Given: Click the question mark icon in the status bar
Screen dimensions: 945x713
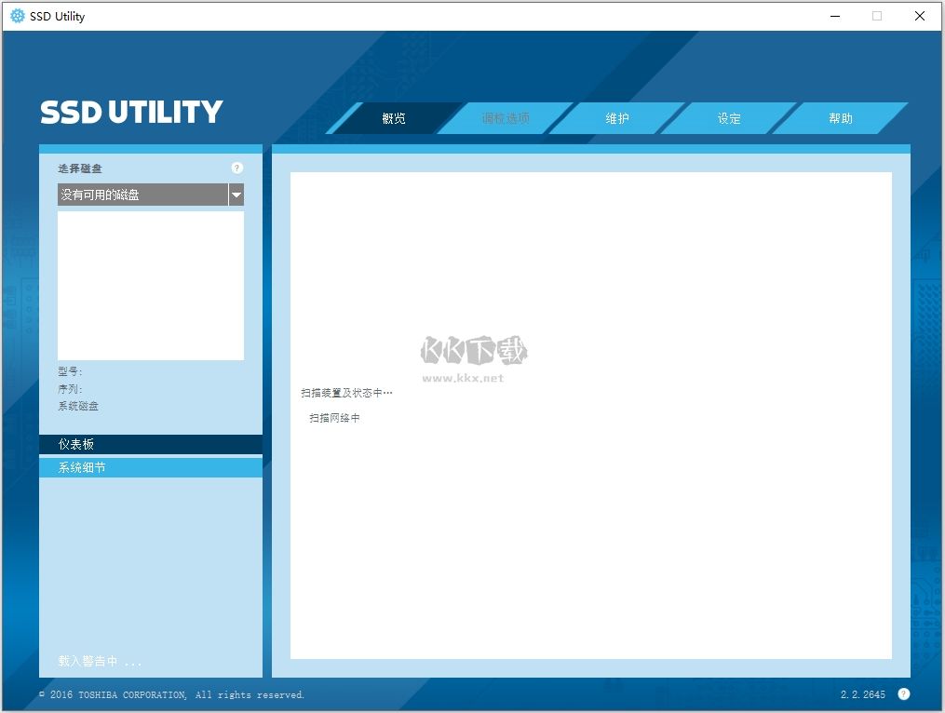Looking at the screenshot, I should point(902,693).
